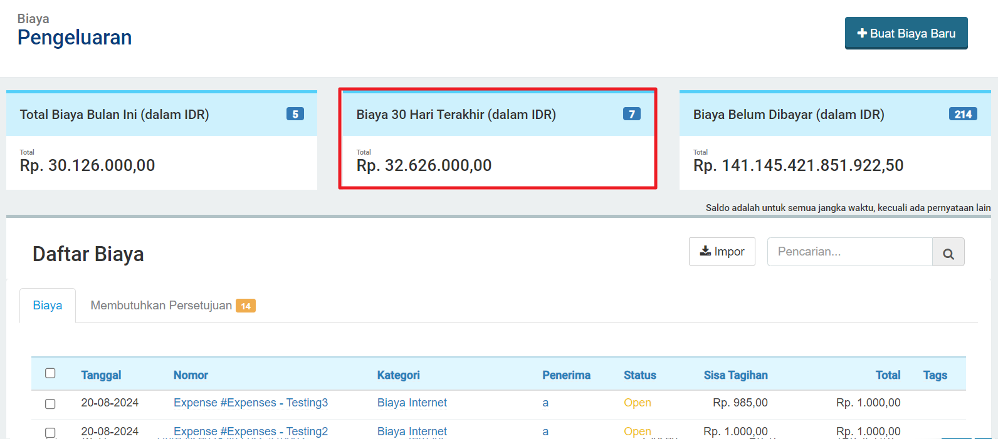
Task: Open the Biaya Internet category in the first row
Action: [x=412, y=403]
